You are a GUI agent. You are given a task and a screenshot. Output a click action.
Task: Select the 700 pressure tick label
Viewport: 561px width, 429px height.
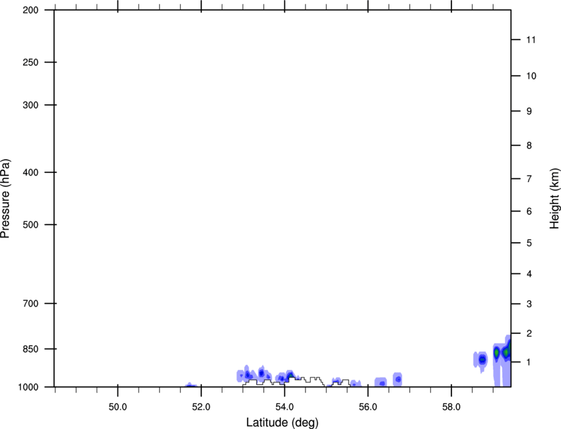(30, 304)
